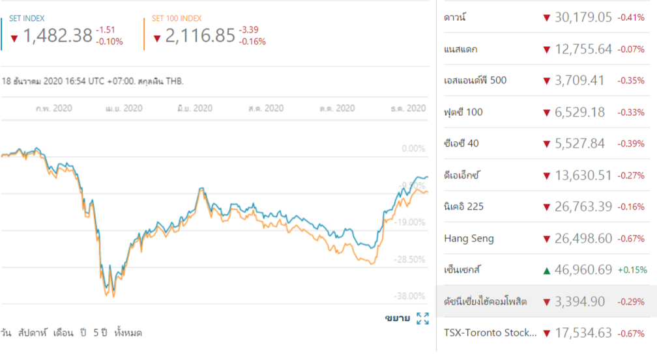Switch chart range to วัน (day)
The height and width of the screenshot is (354, 657).
(x=7, y=333)
